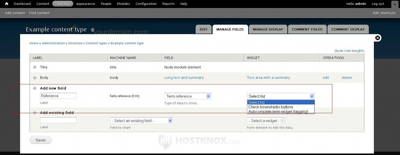Grab the drag handle for Body row
The height and width of the screenshot is (155, 400).
tap(35, 78)
